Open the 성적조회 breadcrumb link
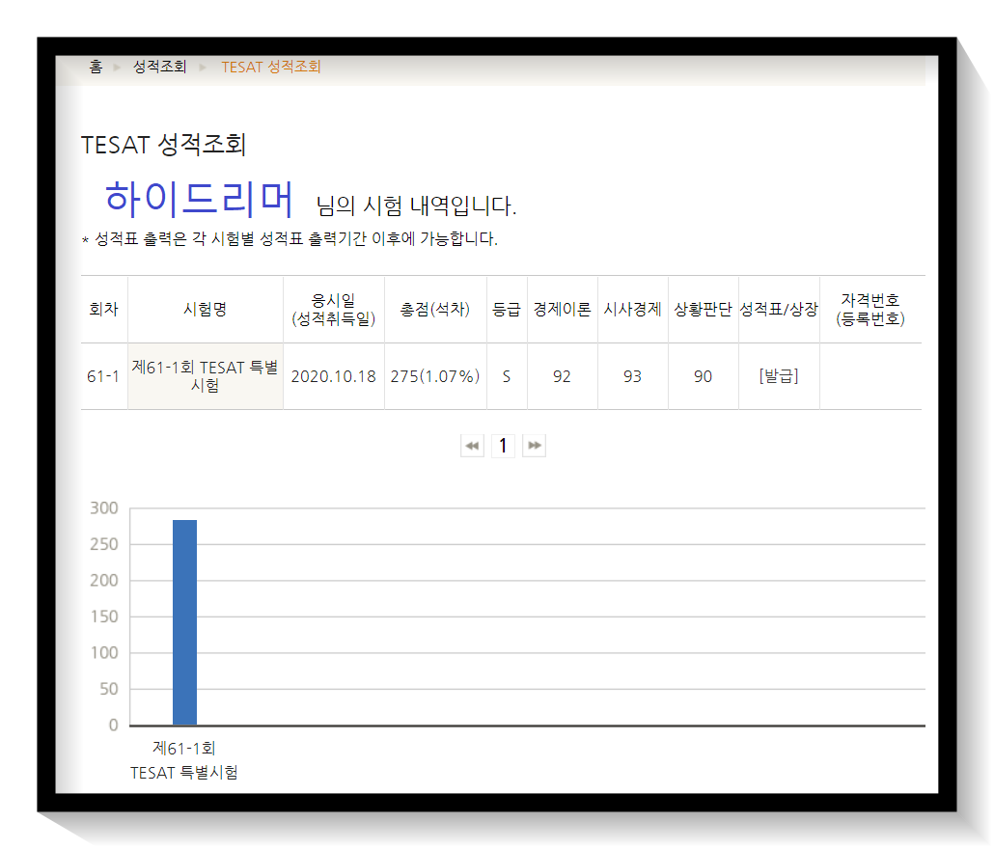The width and height of the screenshot is (994, 849). [160, 67]
